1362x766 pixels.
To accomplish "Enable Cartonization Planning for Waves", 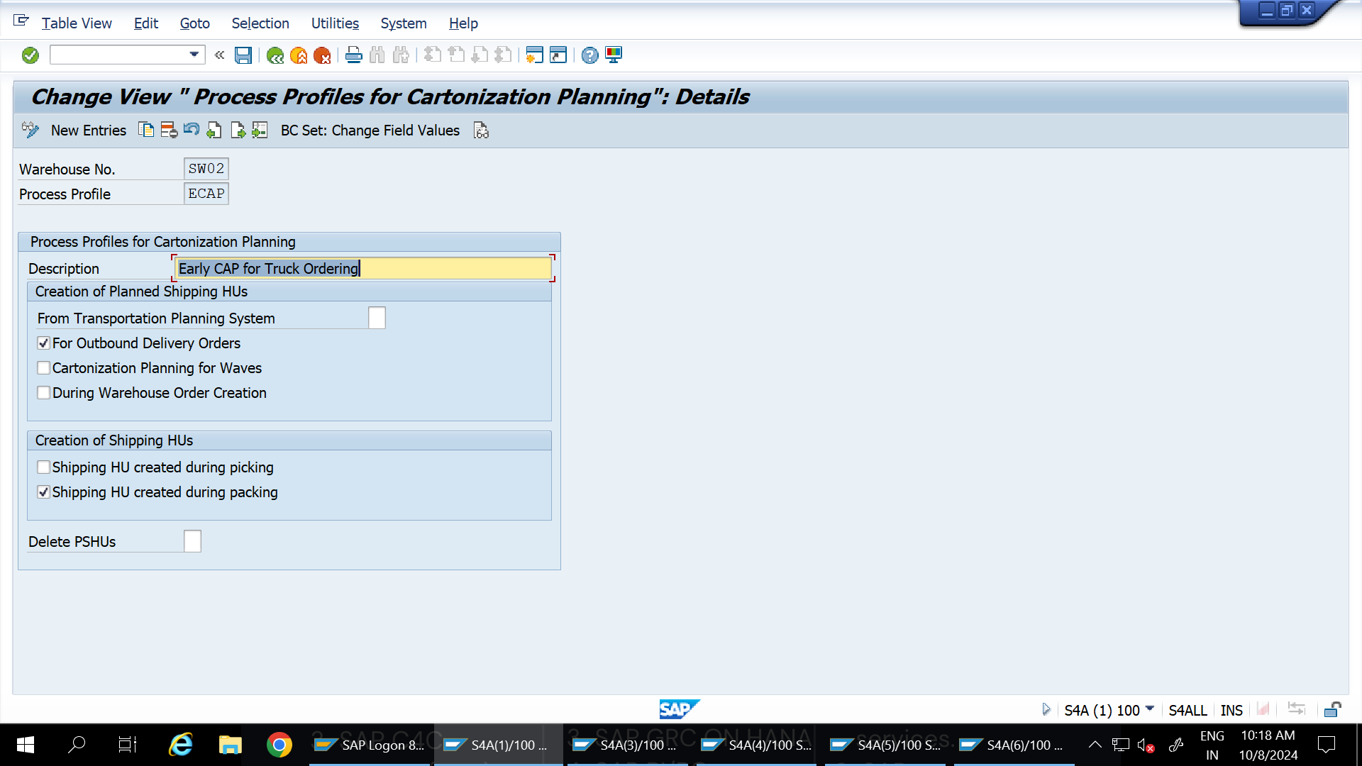I will [x=43, y=367].
